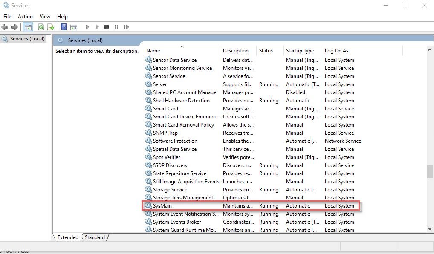Click the Back arrow toolbar icon
The width and height of the screenshot is (434, 254).
pos(5,27)
